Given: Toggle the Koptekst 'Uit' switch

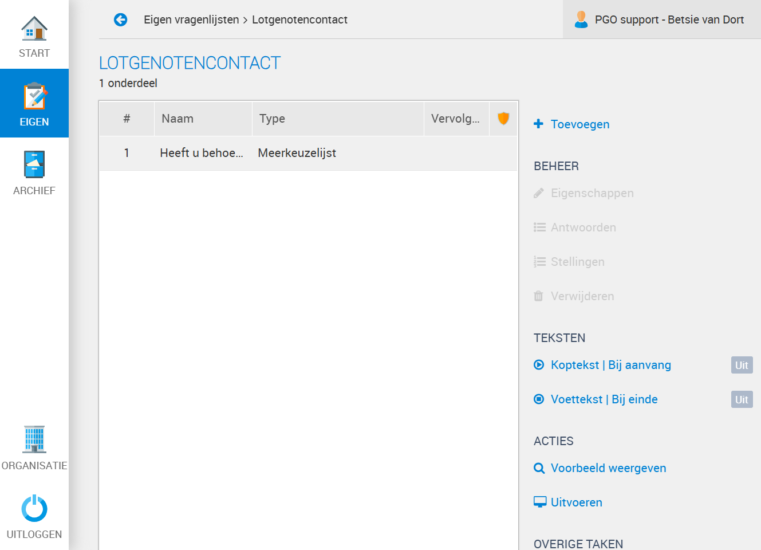Looking at the screenshot, I should coord(742,365).
